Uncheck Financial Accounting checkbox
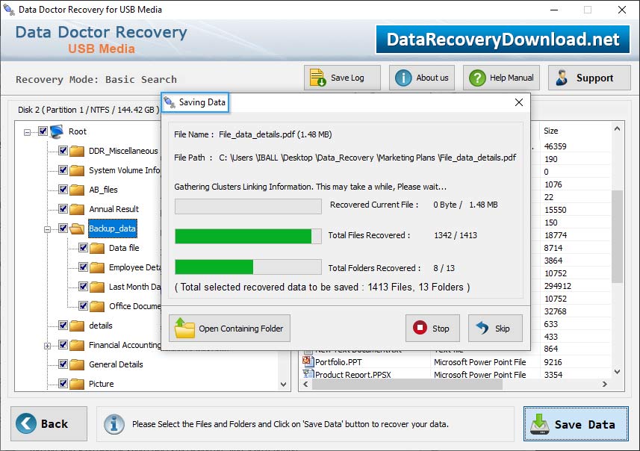 point(63,344)
